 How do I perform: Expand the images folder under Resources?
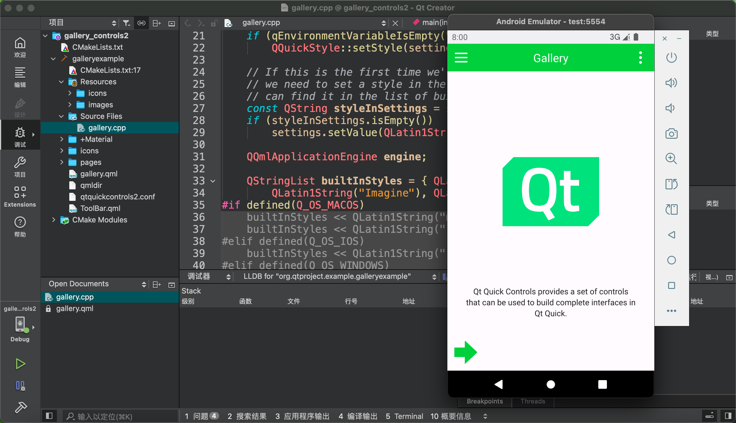[70, 105]
